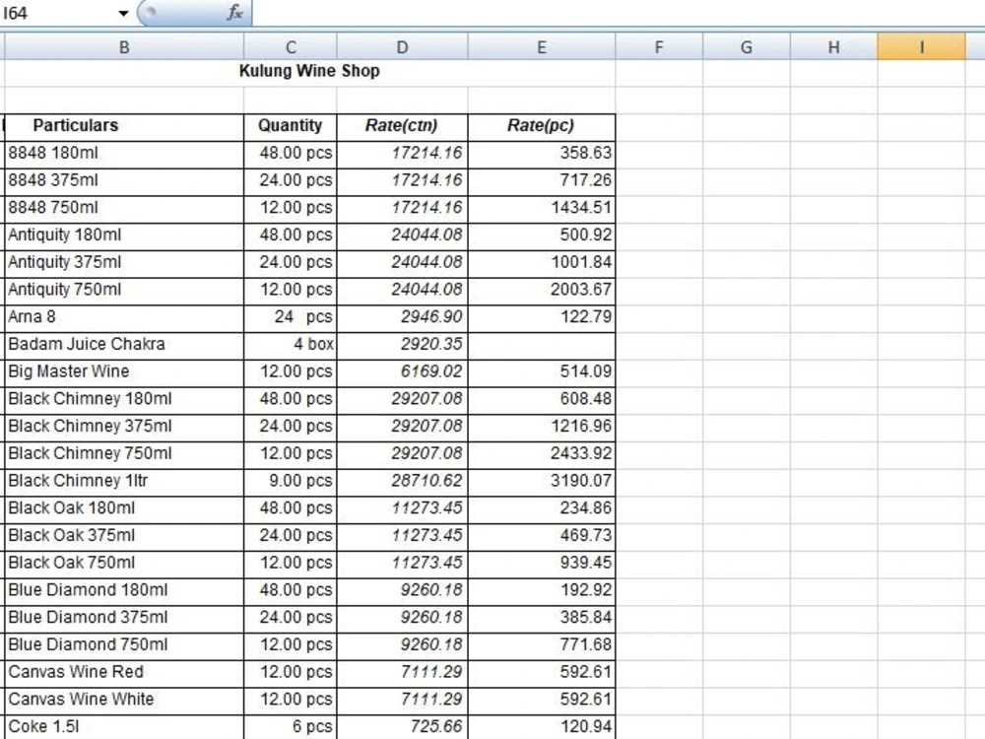The width and height of the screenshot is (985, 739).
Task: Select the cell Canvas Wine White
Action: click(124, 700)
